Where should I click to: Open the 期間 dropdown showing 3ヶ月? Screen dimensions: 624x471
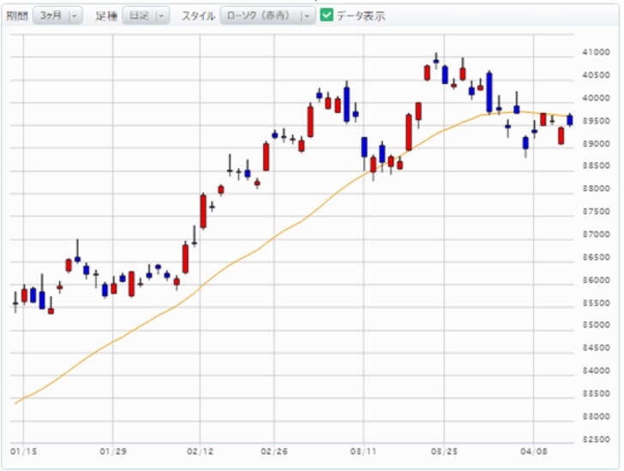pyautogui.click(x=57, y=15)
